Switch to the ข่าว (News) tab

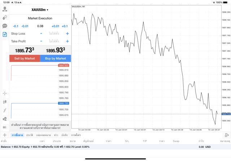coord(56,135)
